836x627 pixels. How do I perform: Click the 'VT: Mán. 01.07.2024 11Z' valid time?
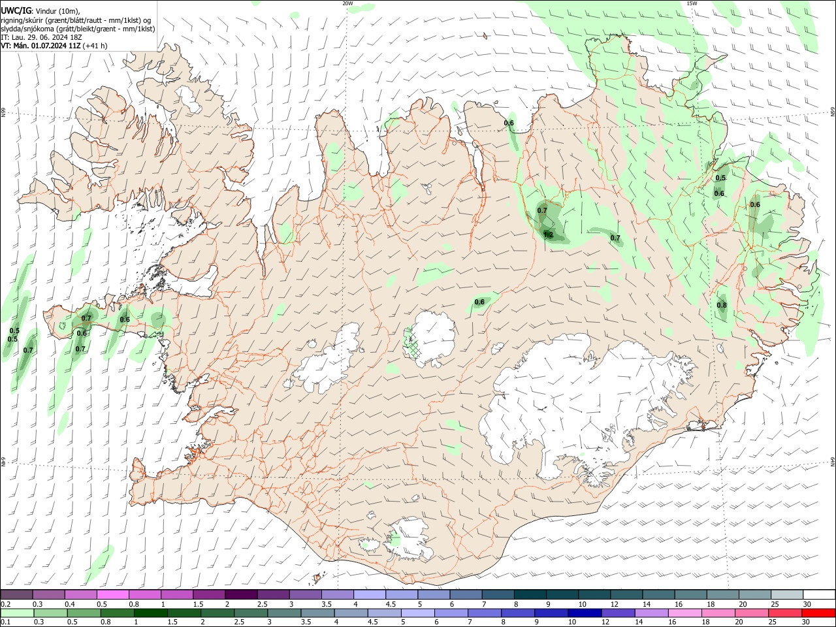40,46
